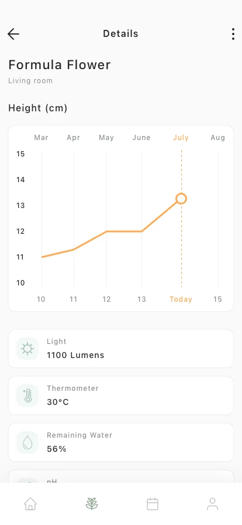This screenshot has height=525, width=242.
Task: Open the Remaining Water 56% card
Action: click(121, 442)
